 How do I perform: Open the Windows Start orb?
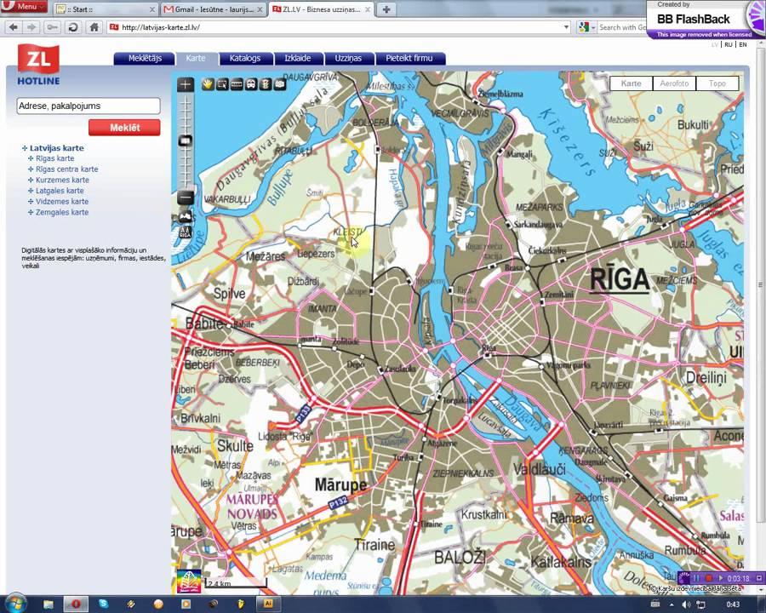pos(14,604)
